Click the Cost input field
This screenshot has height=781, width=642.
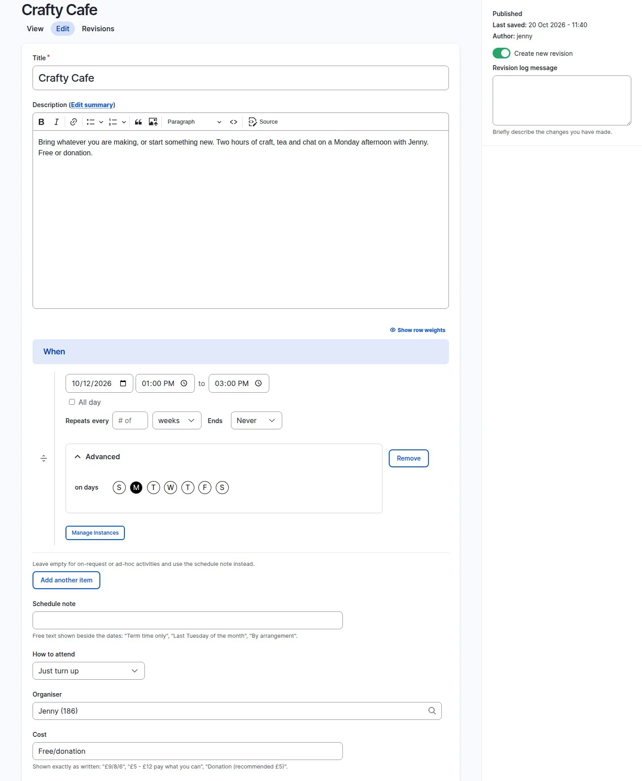(x=188, y=751)
